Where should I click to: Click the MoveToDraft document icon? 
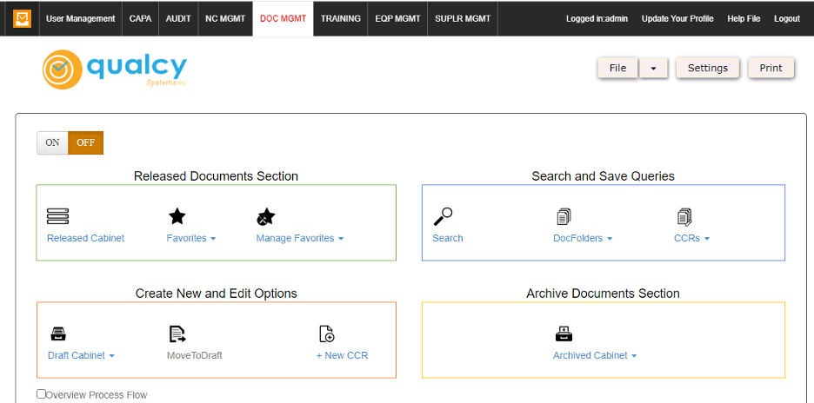177,334
